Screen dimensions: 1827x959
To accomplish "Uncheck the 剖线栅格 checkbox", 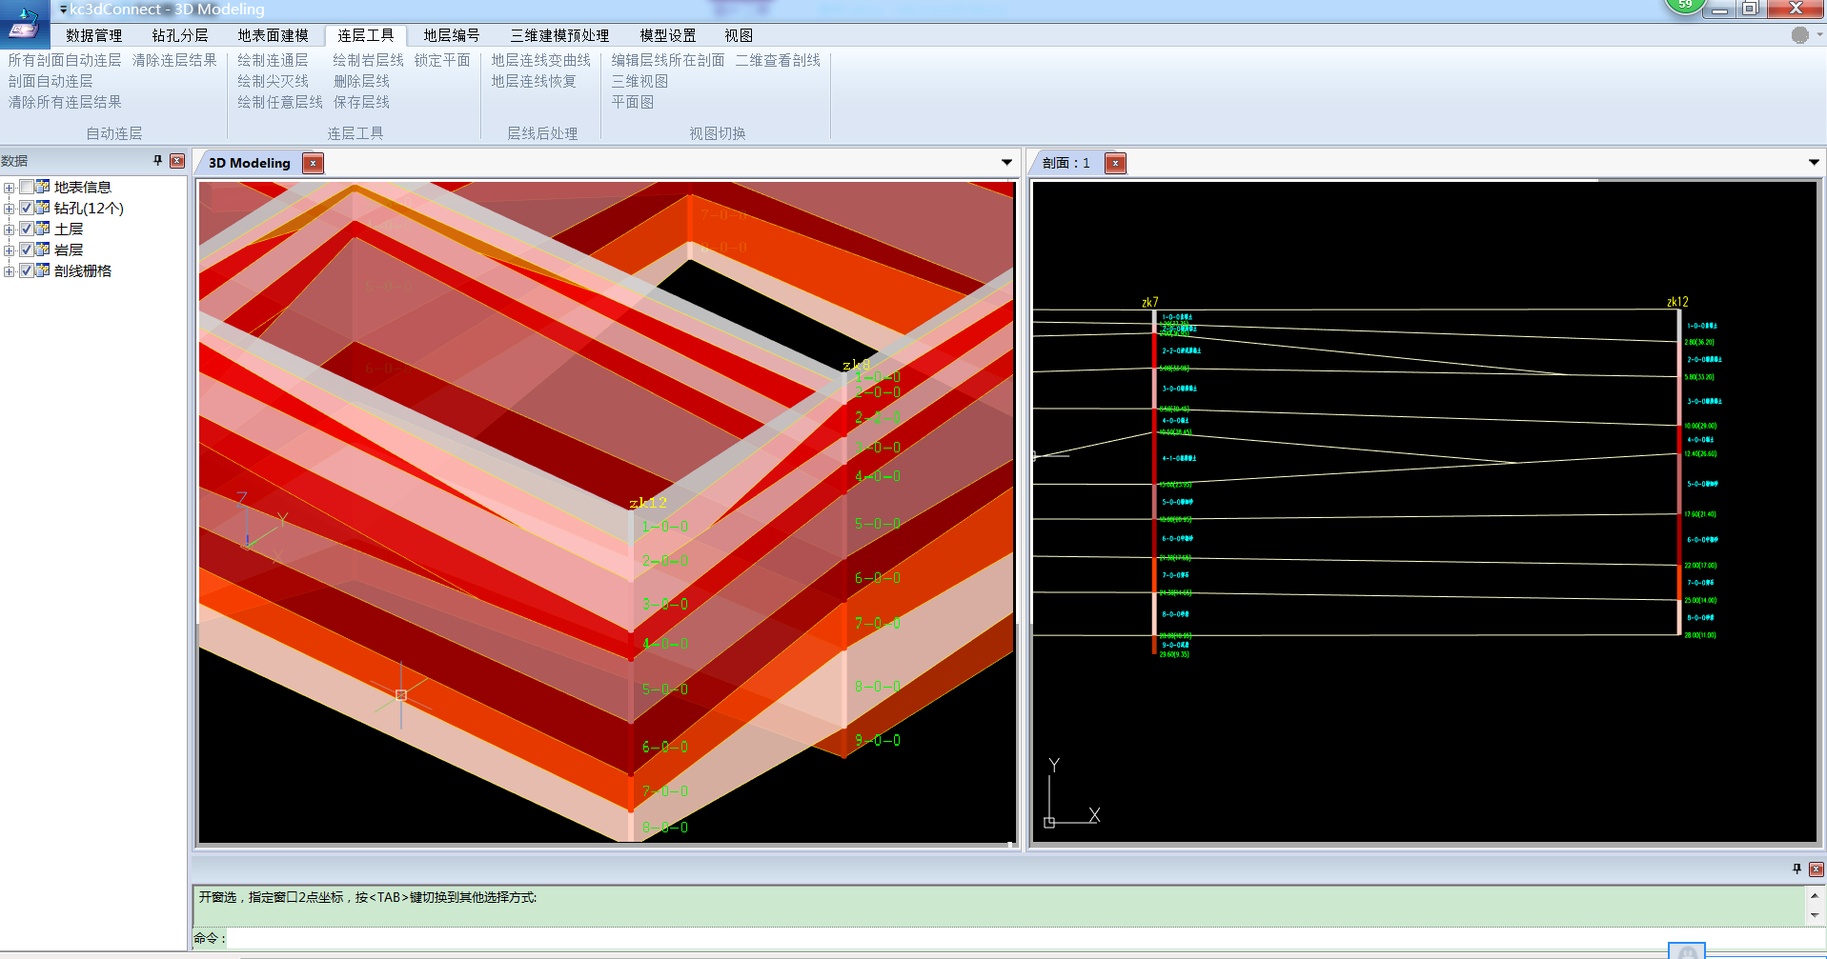I will 27,271.
